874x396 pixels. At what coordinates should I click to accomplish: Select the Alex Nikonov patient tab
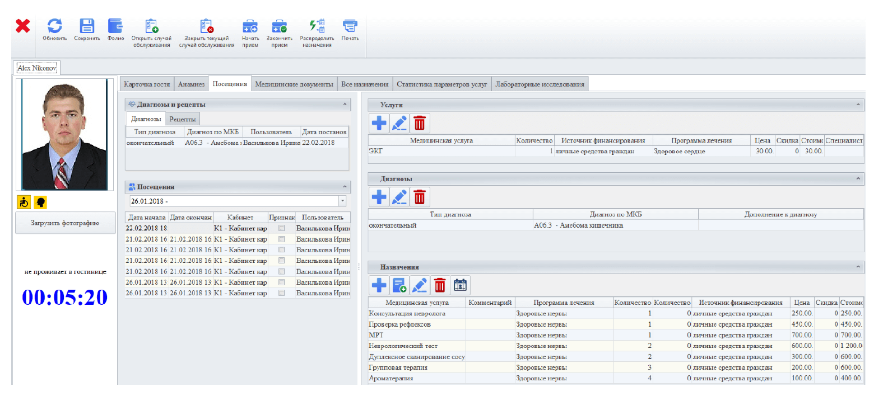38,68
